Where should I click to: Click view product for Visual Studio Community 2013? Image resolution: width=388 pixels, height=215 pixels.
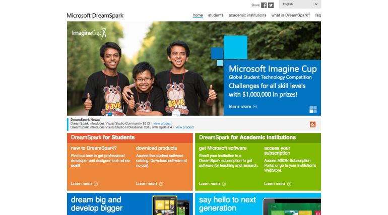point(162,123)
